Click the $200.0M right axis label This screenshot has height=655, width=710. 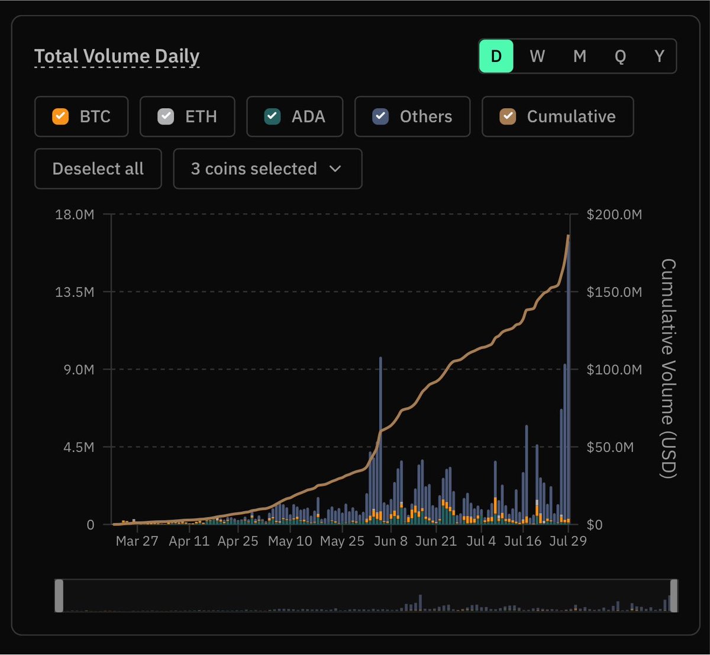click(x=614, y=214)
